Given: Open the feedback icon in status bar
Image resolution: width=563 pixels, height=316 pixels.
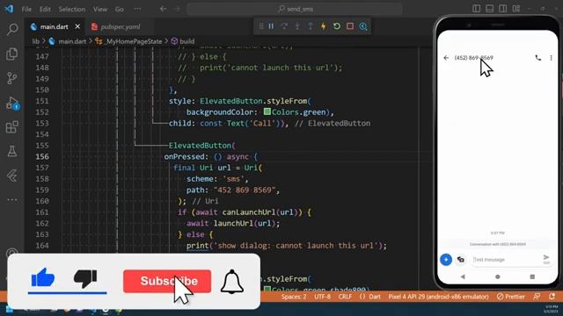Looking at the screenshot, I should tap(537, 297).
